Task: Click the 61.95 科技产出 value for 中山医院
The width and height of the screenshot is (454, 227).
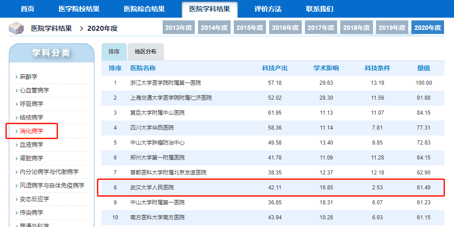Action: coord(275,113)
